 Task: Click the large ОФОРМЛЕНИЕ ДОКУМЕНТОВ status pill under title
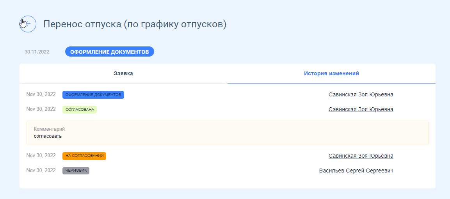[110, 52]
